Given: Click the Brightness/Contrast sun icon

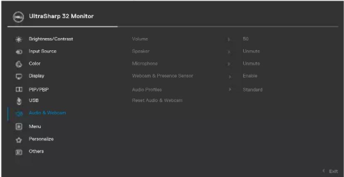Looking at the screenshot, I should pos(19,39).
